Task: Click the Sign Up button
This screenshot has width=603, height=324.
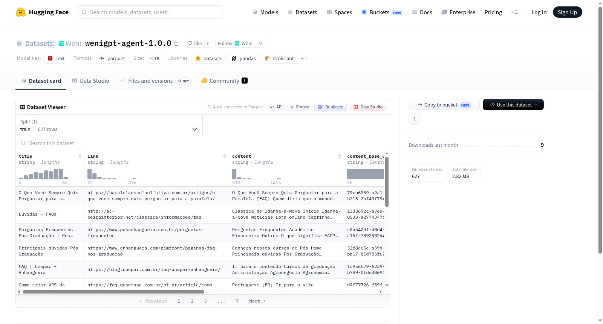Action: (x=567, y=12)
